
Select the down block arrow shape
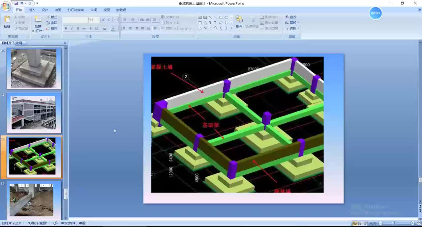click(x=226, y=23)
